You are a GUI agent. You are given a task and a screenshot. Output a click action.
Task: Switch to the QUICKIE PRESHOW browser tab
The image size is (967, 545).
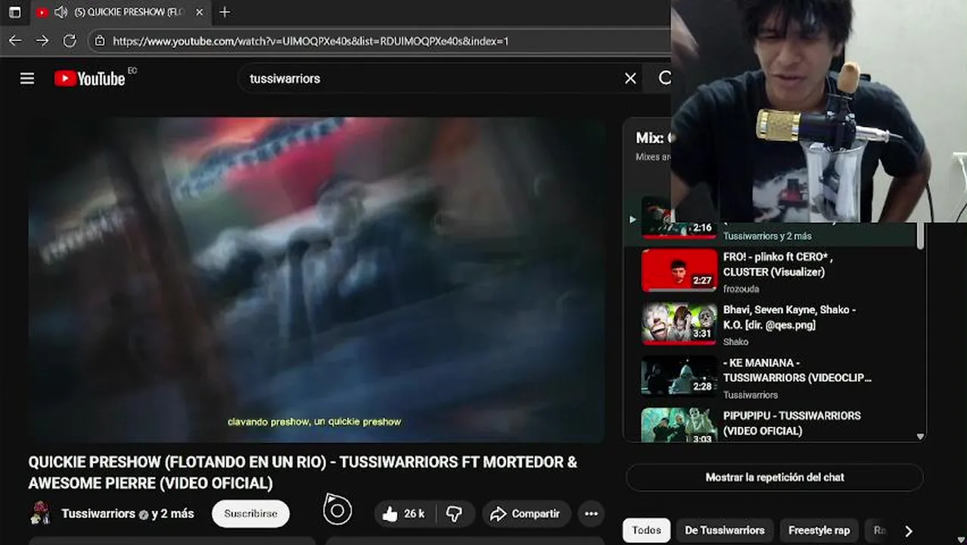tap(120, 12)
